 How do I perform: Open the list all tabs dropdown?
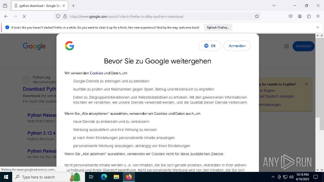(274, 6)
